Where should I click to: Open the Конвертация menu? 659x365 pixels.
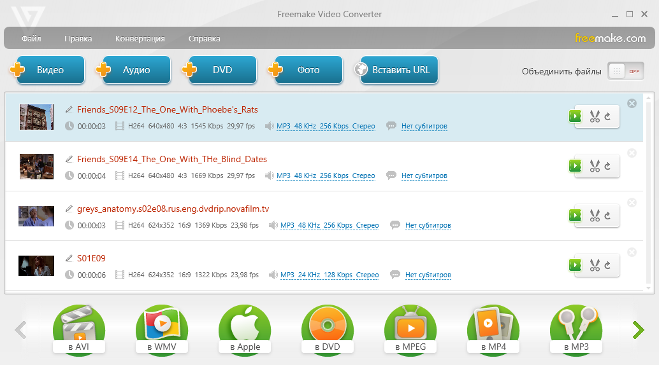click(x=140, y=38)
